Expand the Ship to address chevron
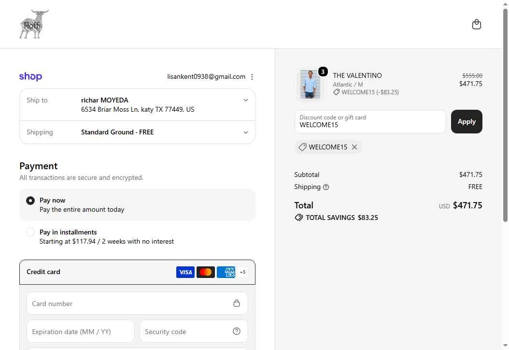 click(x=246, y=100)
